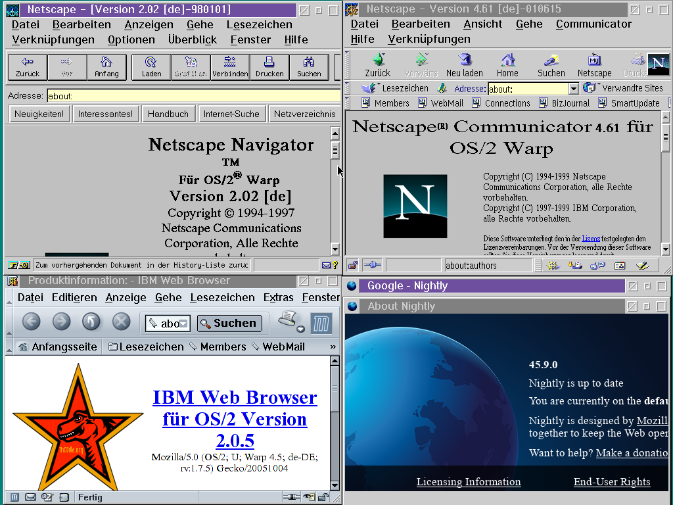Open the Lizenz link in Netscape 4.61

(x=591, y=239)
